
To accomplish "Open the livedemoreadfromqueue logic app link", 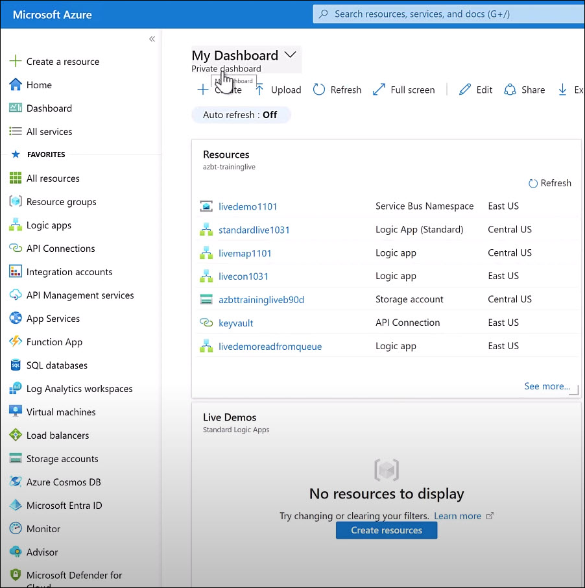I will tap(270, 346).
